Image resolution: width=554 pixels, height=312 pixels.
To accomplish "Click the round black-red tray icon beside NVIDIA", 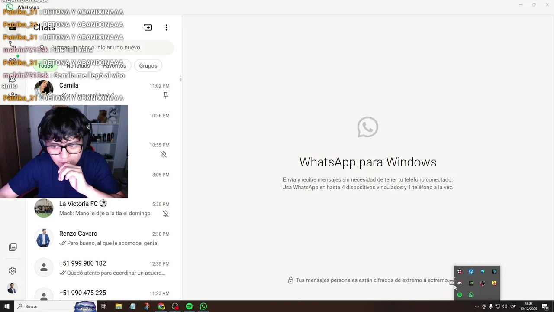I will click(x=483, y=283).
